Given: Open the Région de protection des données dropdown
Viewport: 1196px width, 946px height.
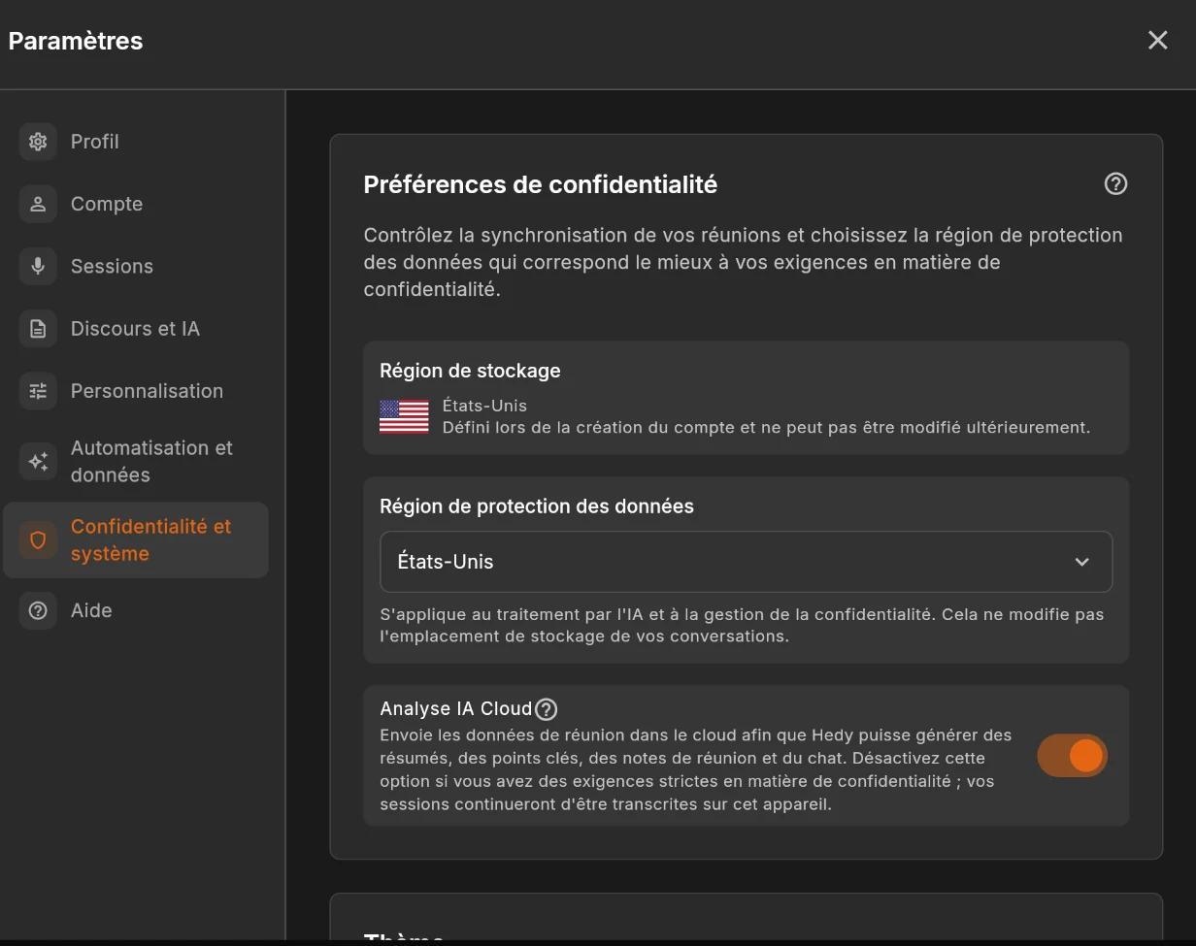Looking at the screenshot, I should click(x=746, y=562).
